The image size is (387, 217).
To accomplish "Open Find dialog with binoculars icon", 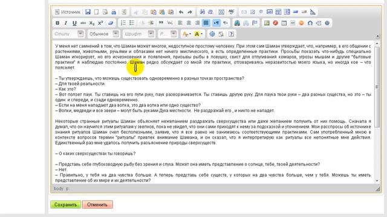I will pyautogui.click(x=202, y=12).
